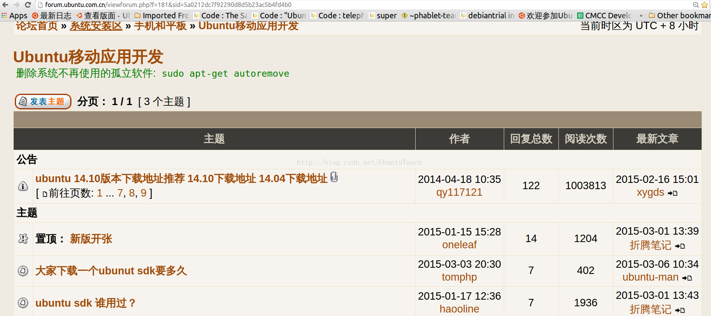Screen dimensions: 711x316
Task: Click the announcement info icon for 14.10 thread
Action: 23,186
